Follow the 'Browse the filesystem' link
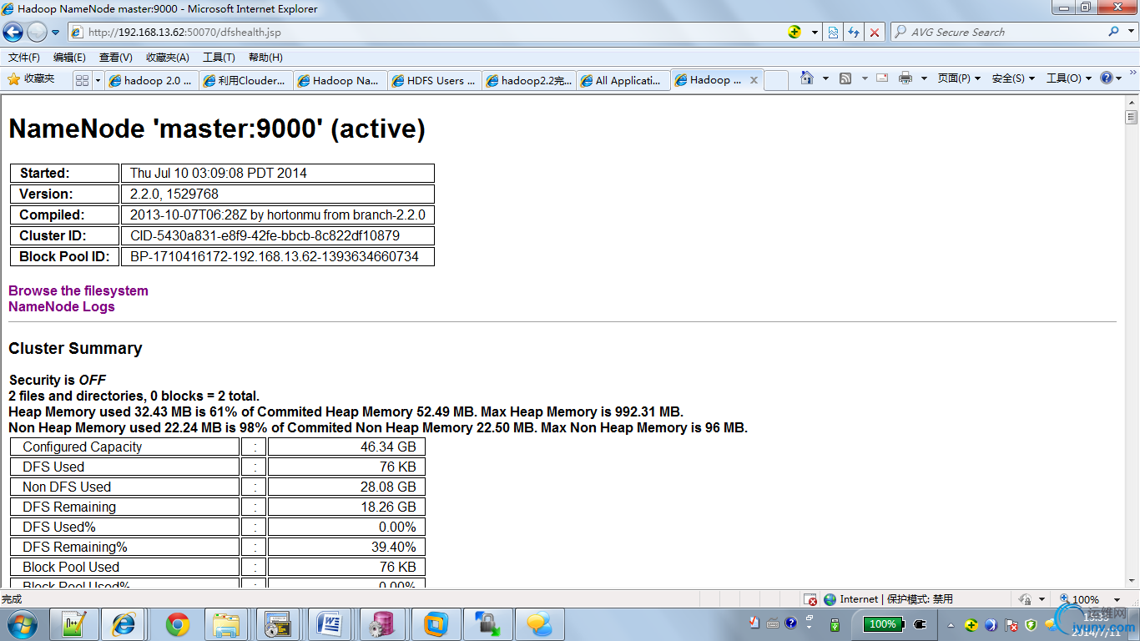This screenshot has height=641, width=1140. [x=78, y=290]
